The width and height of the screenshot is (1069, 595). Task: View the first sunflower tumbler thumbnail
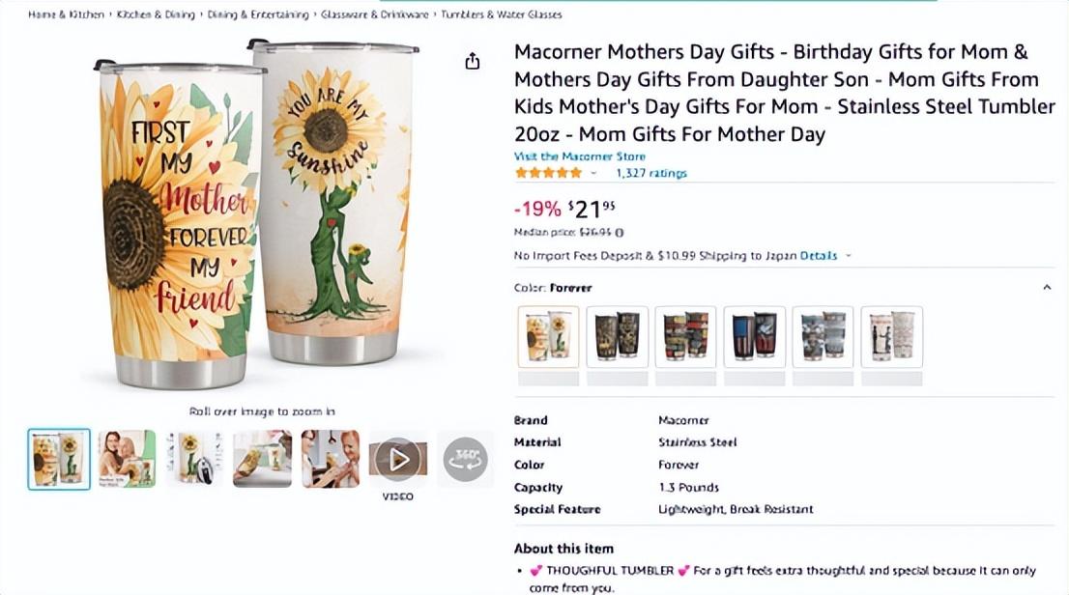click(59, 459)
